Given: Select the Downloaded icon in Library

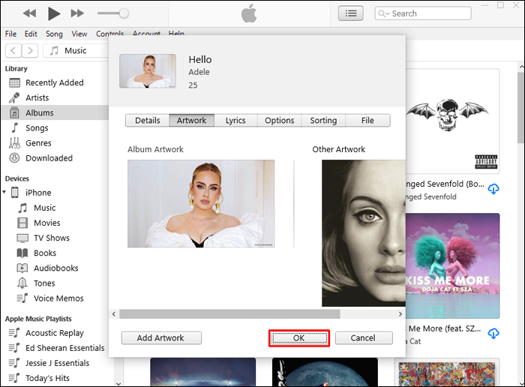Looking at the screenshot, I should [14, 158].
